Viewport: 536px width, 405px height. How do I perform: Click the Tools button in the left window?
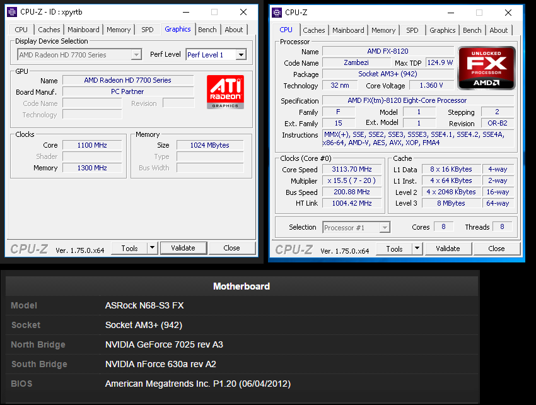tap(129, 248)
